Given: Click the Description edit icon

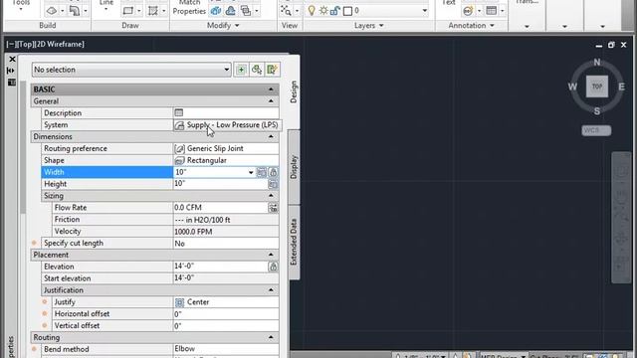Looking at the screenshot, I should tap(179, 112).
